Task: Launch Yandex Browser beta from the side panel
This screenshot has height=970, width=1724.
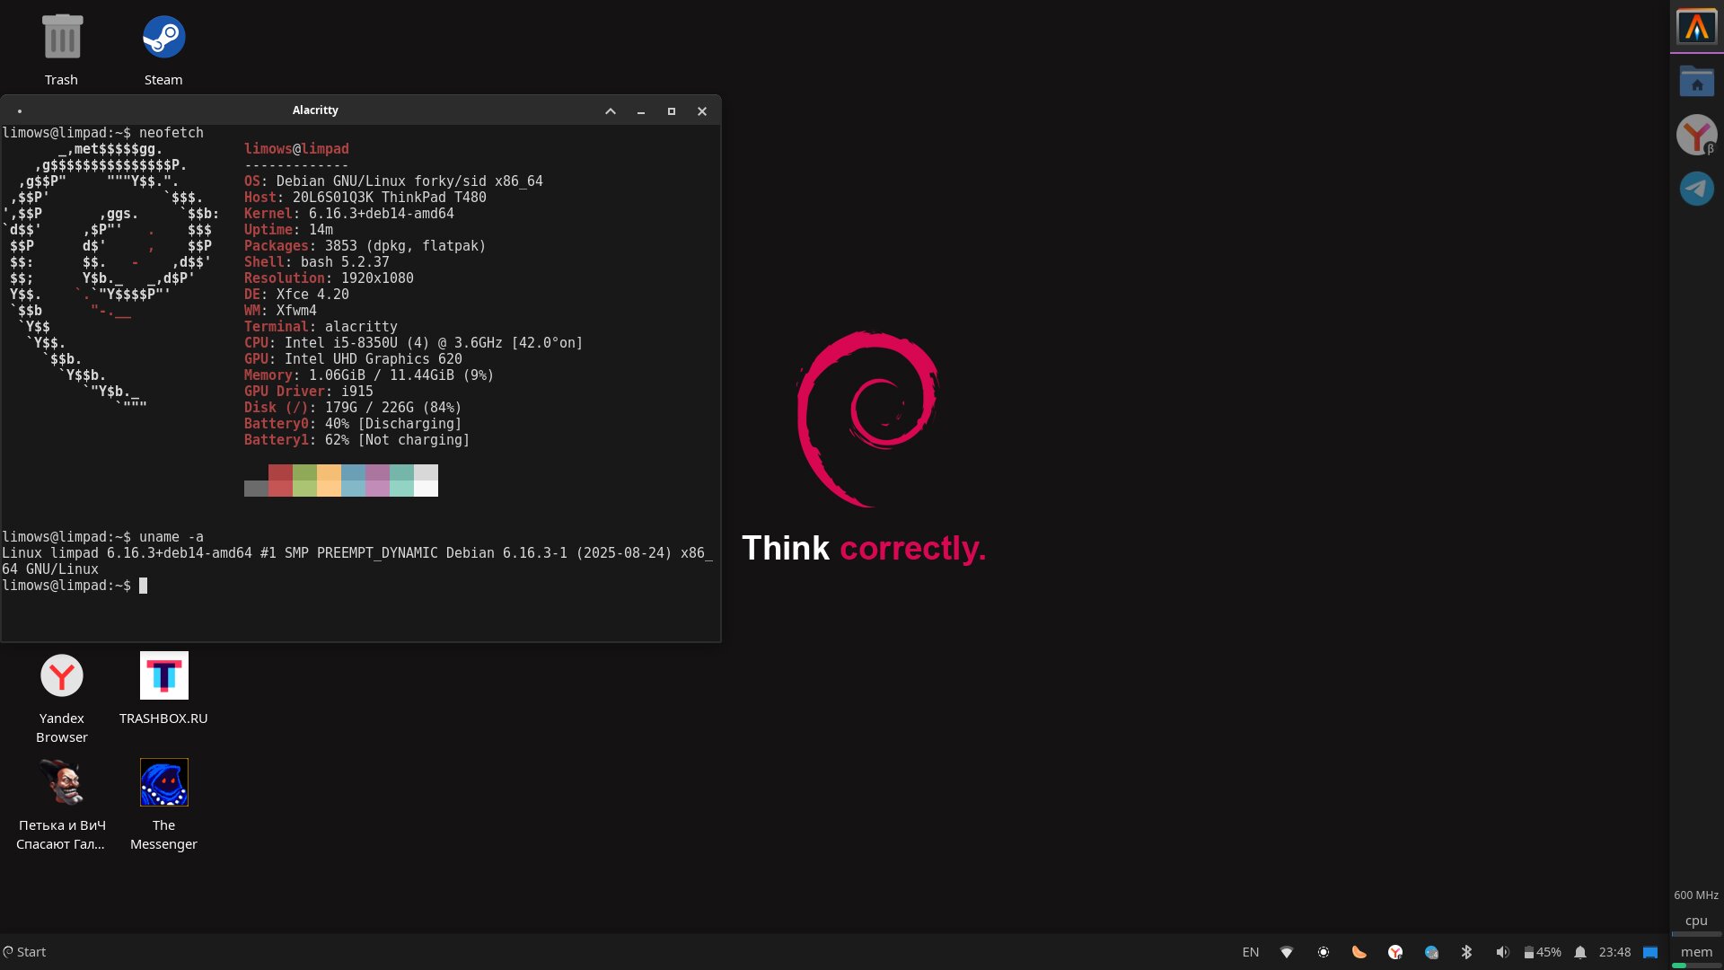Action: click(1696, 135)
